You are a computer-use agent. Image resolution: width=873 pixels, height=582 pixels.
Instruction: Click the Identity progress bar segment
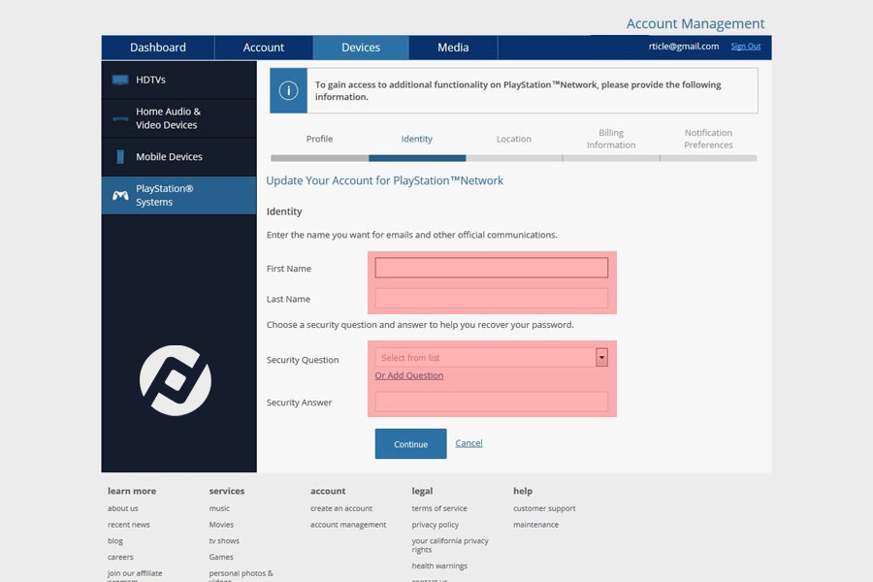tap(417, 158)
